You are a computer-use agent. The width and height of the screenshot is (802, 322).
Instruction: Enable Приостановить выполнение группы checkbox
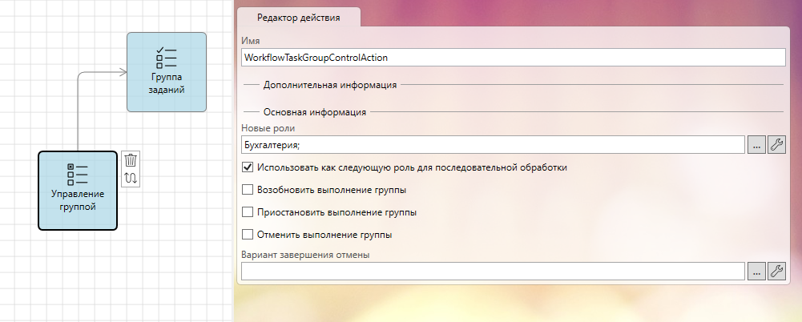pos(248,212)
